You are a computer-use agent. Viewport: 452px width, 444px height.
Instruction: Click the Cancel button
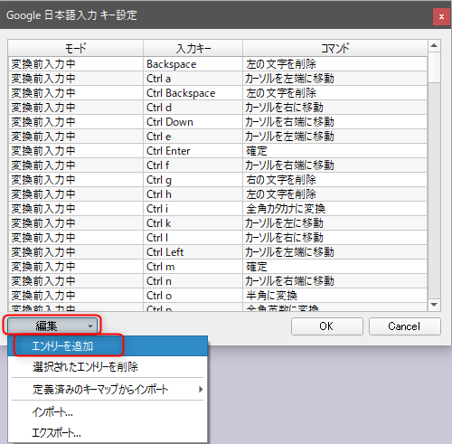(405, 326)
